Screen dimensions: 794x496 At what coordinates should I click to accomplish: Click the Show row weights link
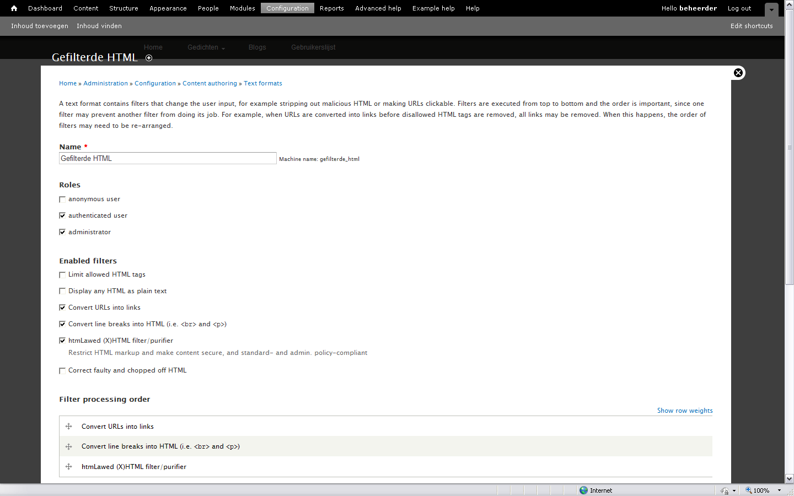click(x=684, y=410)
